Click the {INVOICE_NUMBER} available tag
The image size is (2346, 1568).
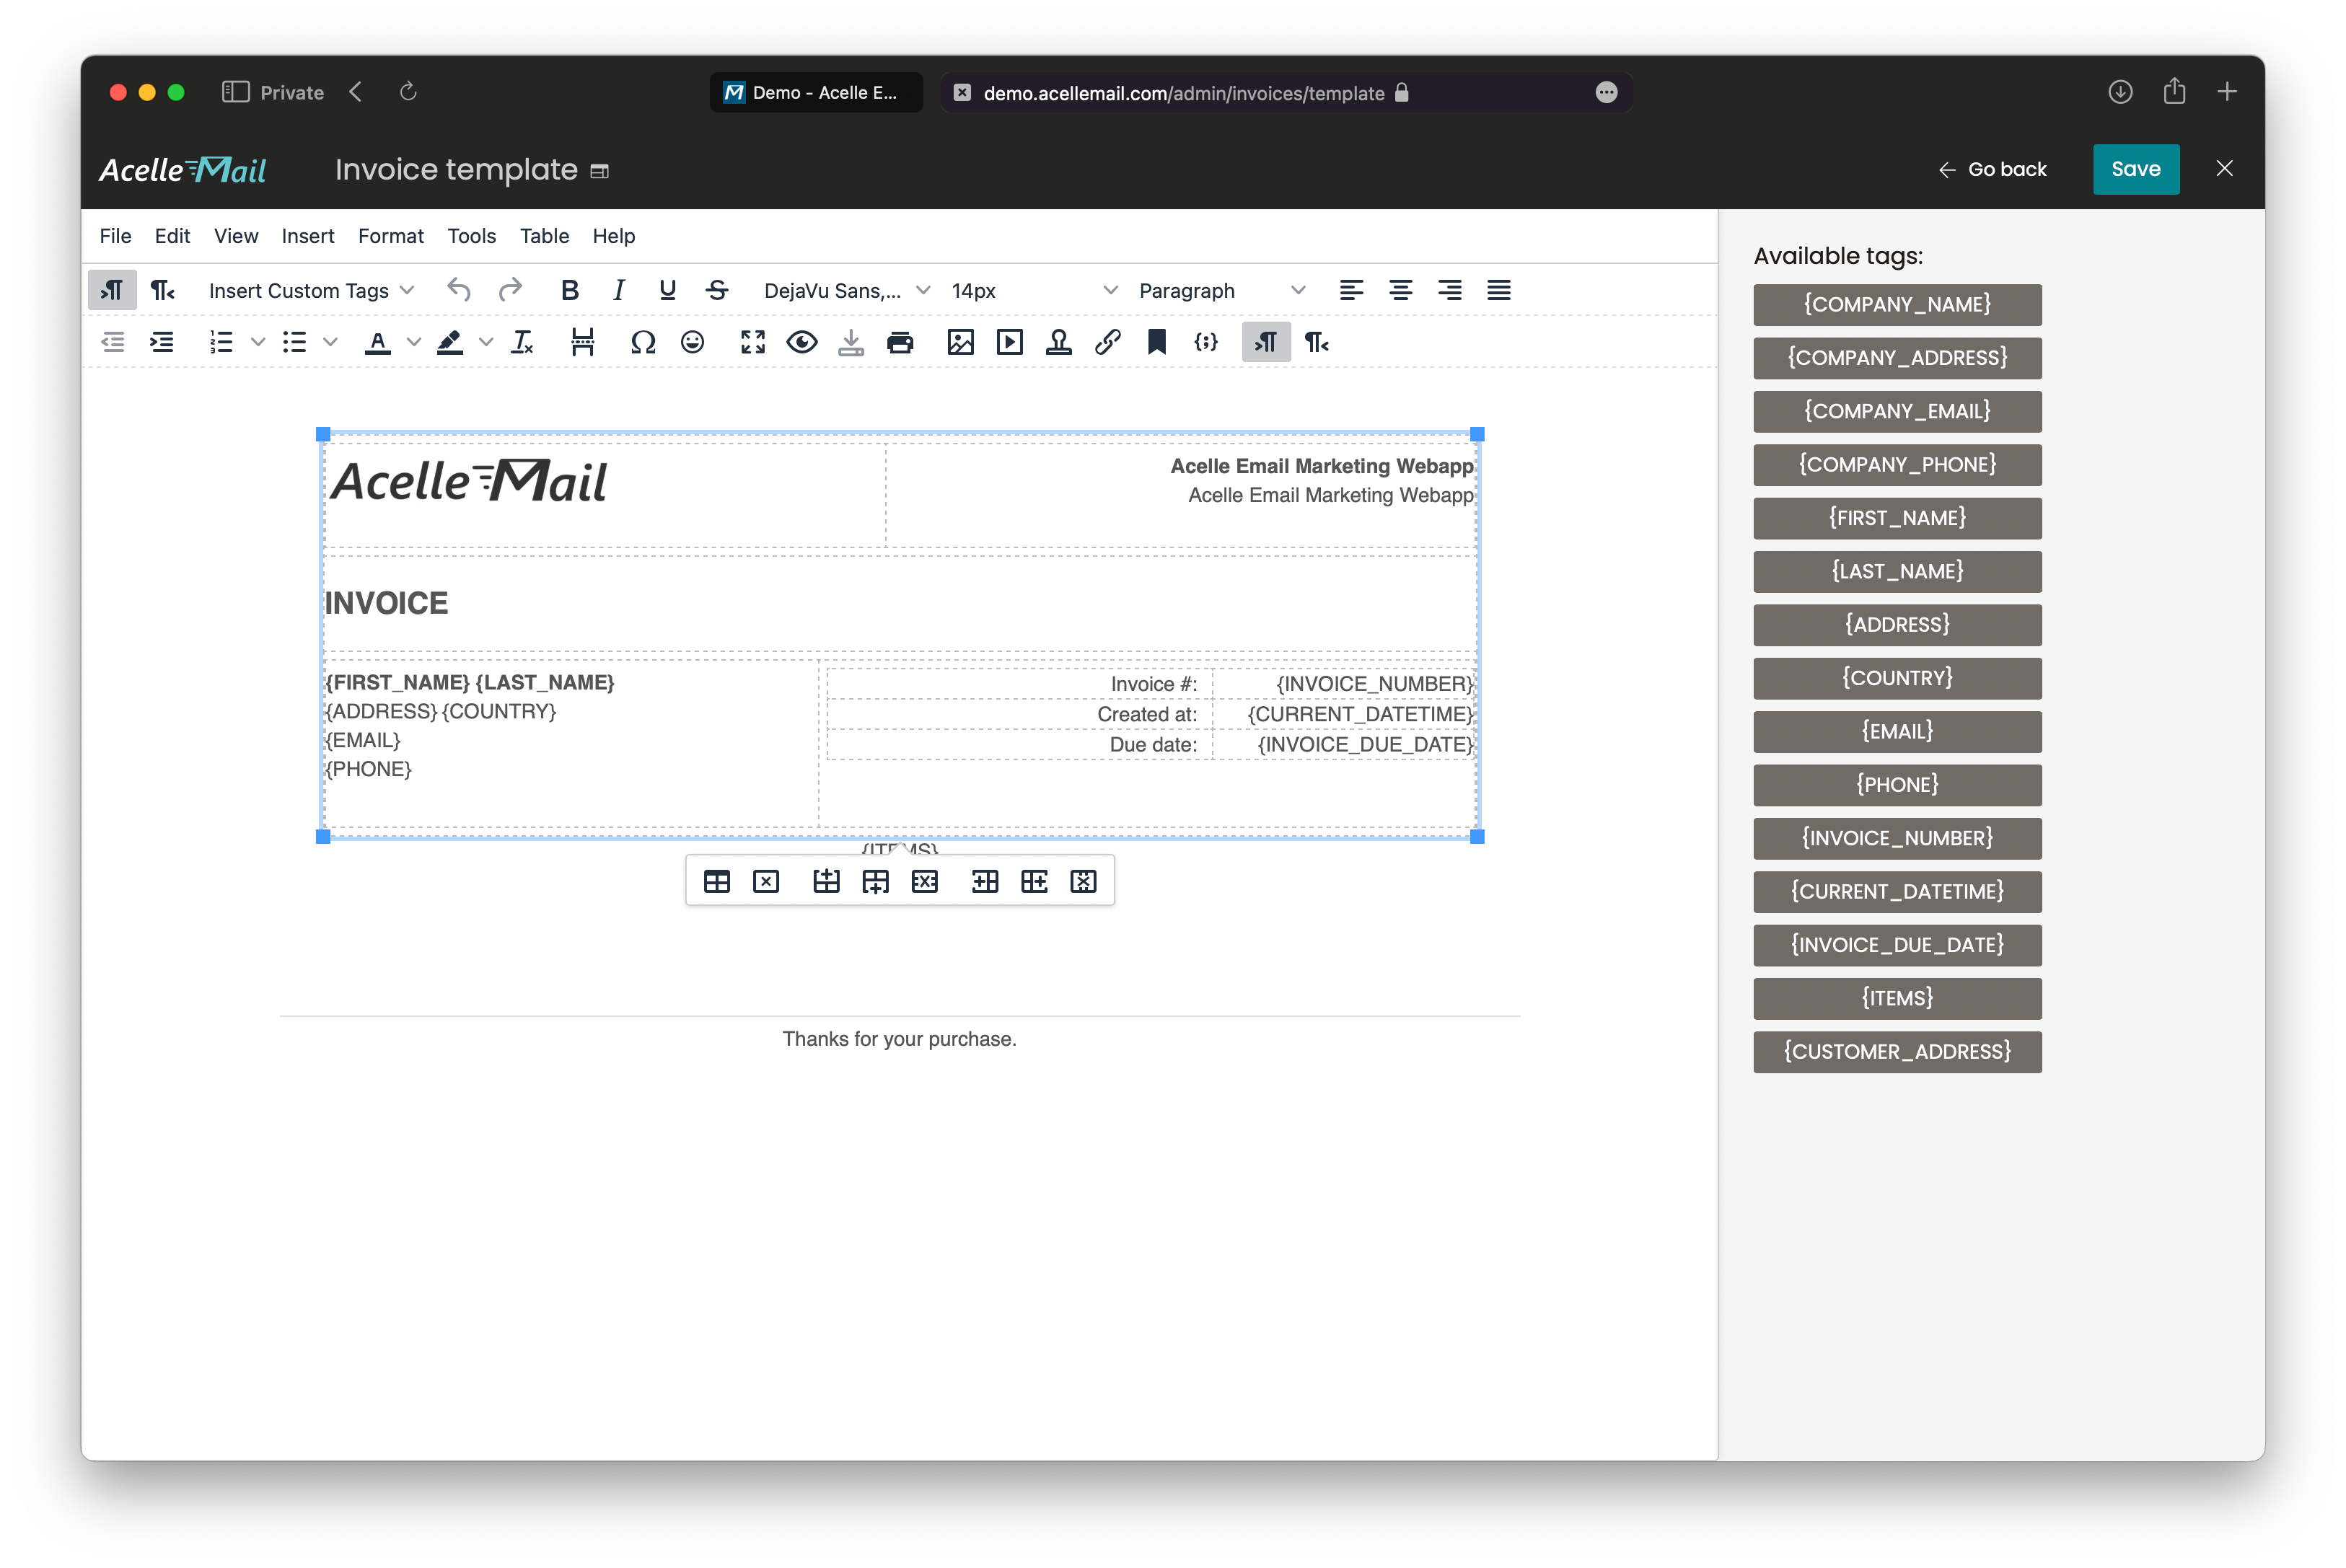click(1898, 837)
